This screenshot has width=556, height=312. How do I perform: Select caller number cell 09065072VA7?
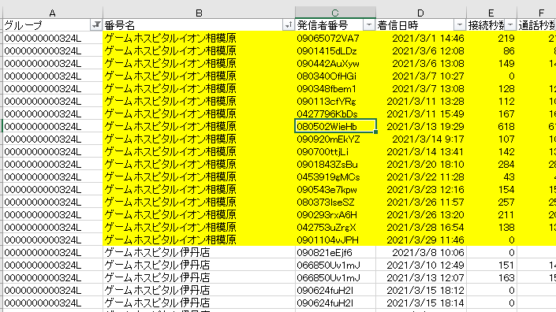tap(335, 38)
